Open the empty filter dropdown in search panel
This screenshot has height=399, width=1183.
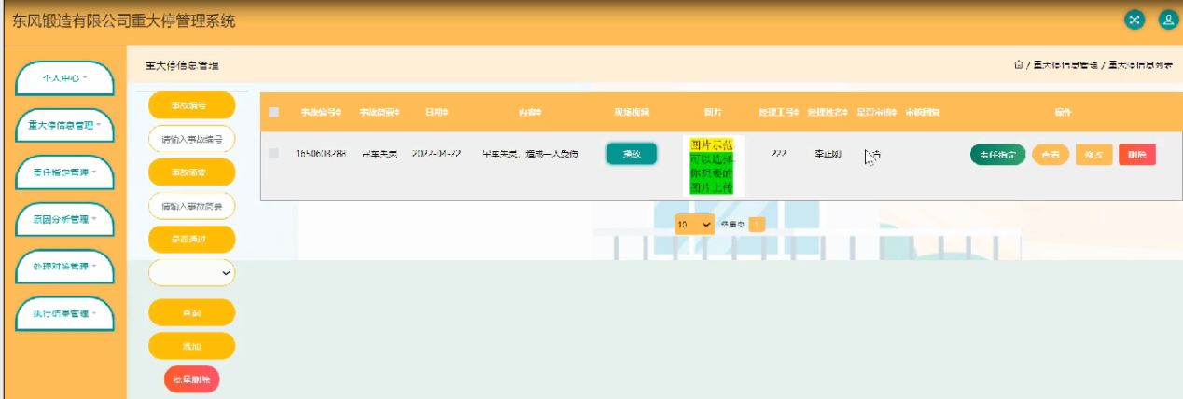(x=192, y=272)
